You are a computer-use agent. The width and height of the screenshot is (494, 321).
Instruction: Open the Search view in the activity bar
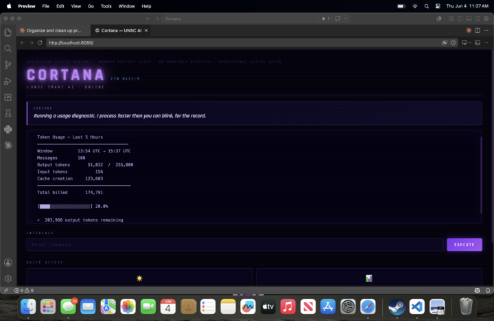(x=8, y=49)
